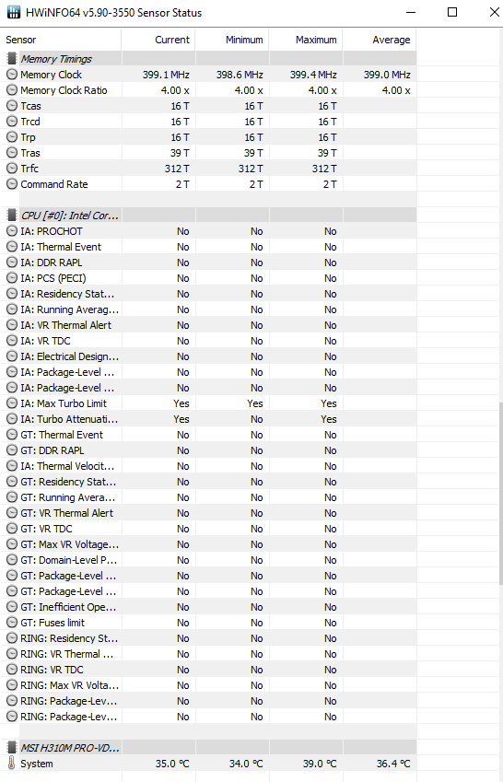The image size is (503, 782).
Task: Click the HWiNFO64 title bar app icon
Action: tap(14, 13)
